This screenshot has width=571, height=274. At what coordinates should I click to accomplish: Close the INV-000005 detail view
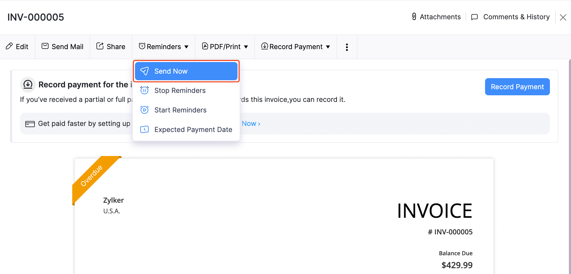tap(563, 17)
